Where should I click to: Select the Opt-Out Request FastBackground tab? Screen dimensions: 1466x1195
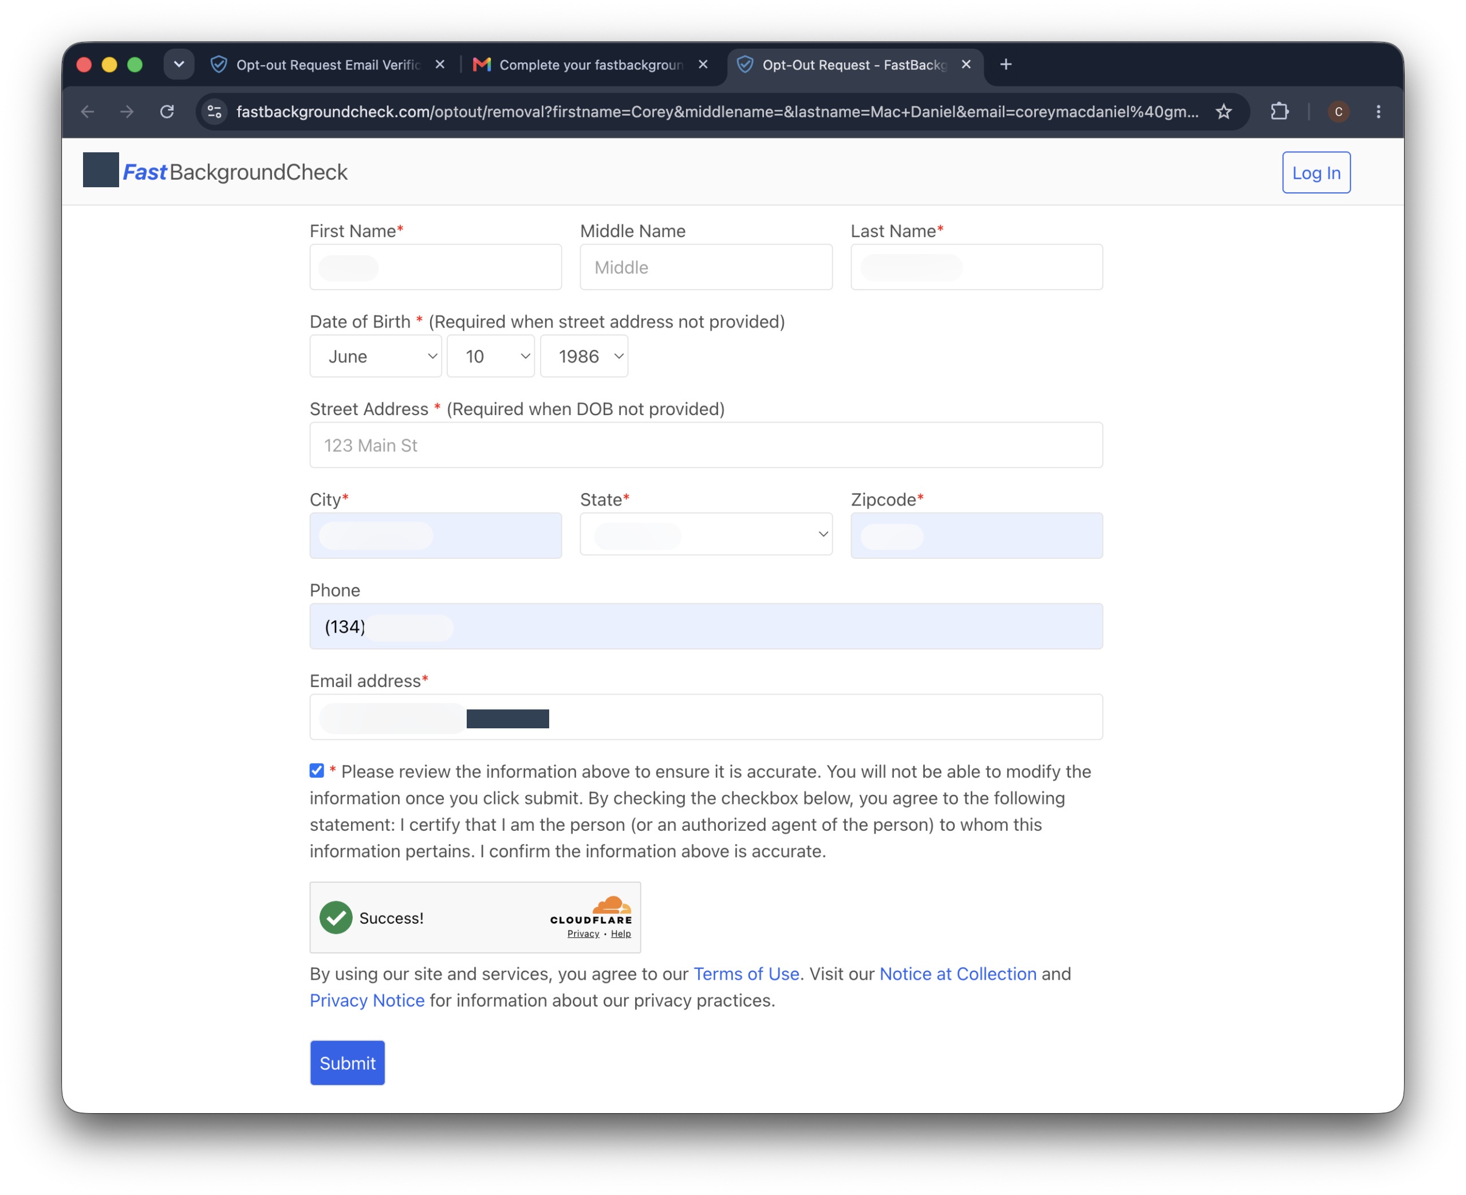pos(855,65)
